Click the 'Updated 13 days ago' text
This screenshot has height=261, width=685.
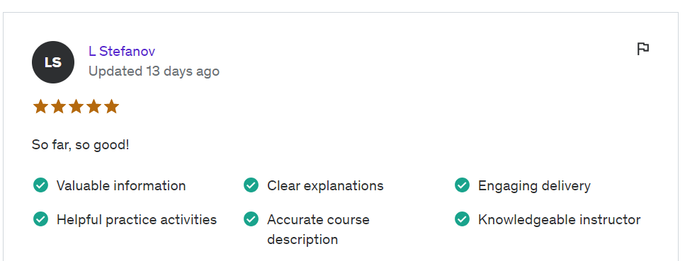[154, 71]
